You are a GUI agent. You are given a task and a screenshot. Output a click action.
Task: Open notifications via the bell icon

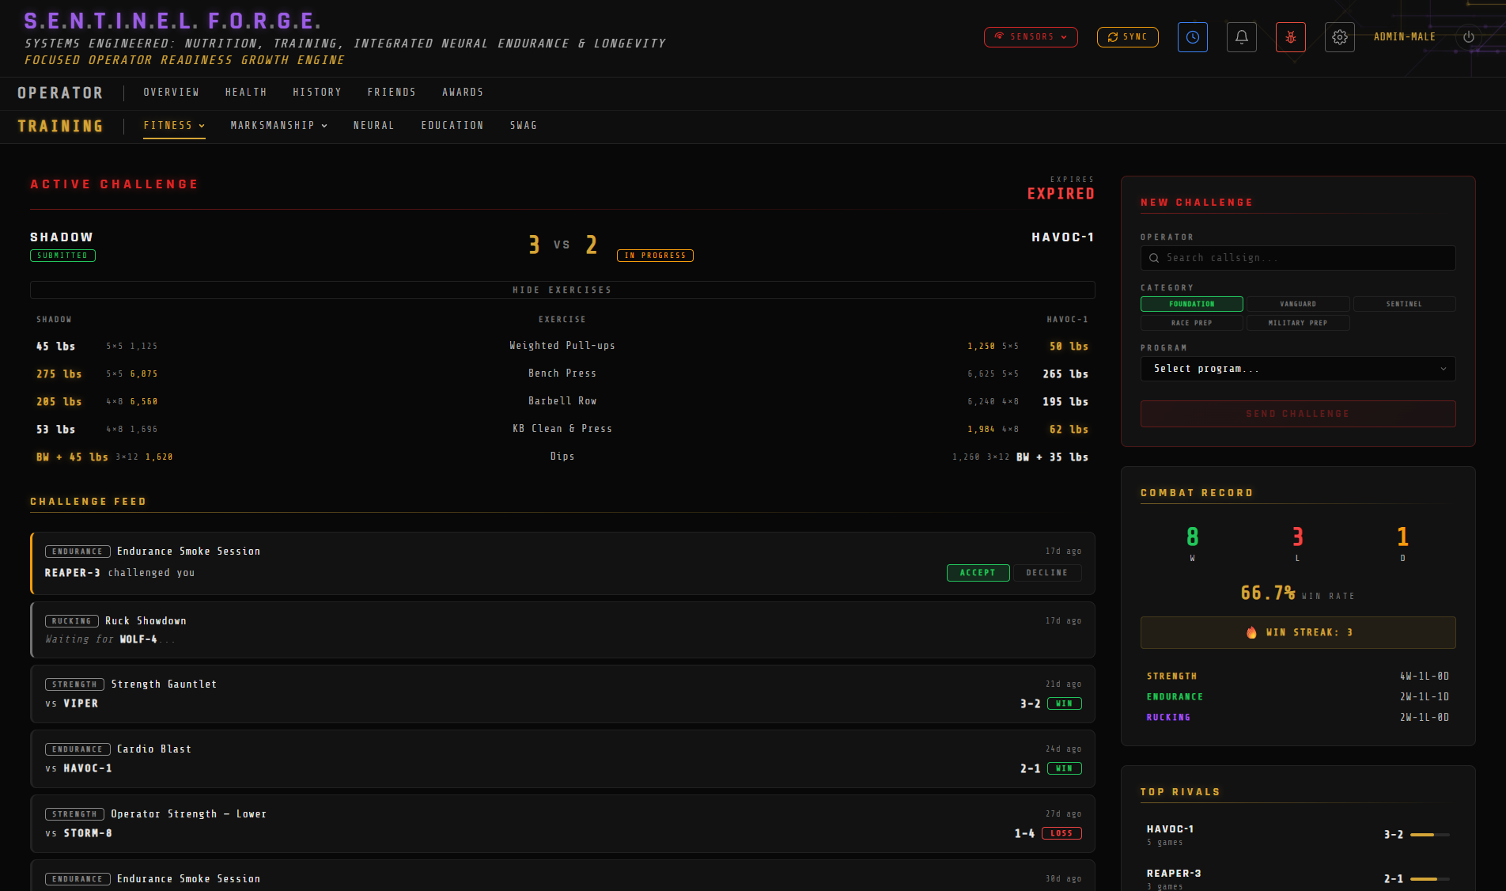point(1241,36)
